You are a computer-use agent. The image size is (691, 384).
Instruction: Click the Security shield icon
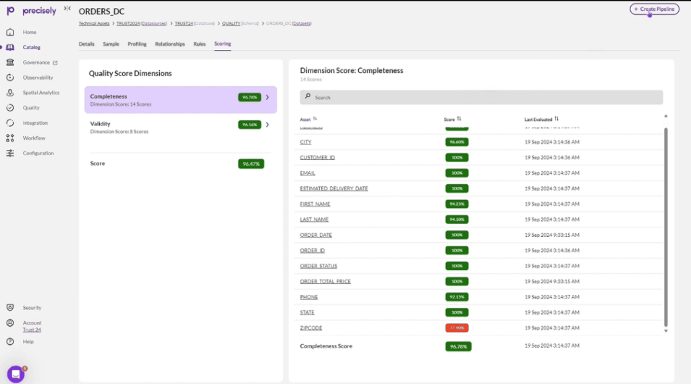[9, 308]
